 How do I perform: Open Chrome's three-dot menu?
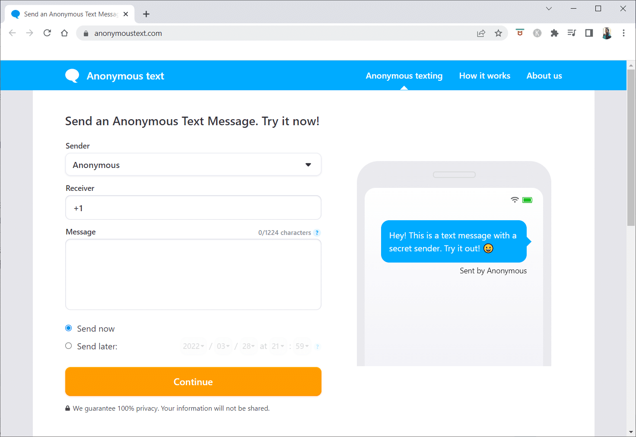[x=623, y=33]
